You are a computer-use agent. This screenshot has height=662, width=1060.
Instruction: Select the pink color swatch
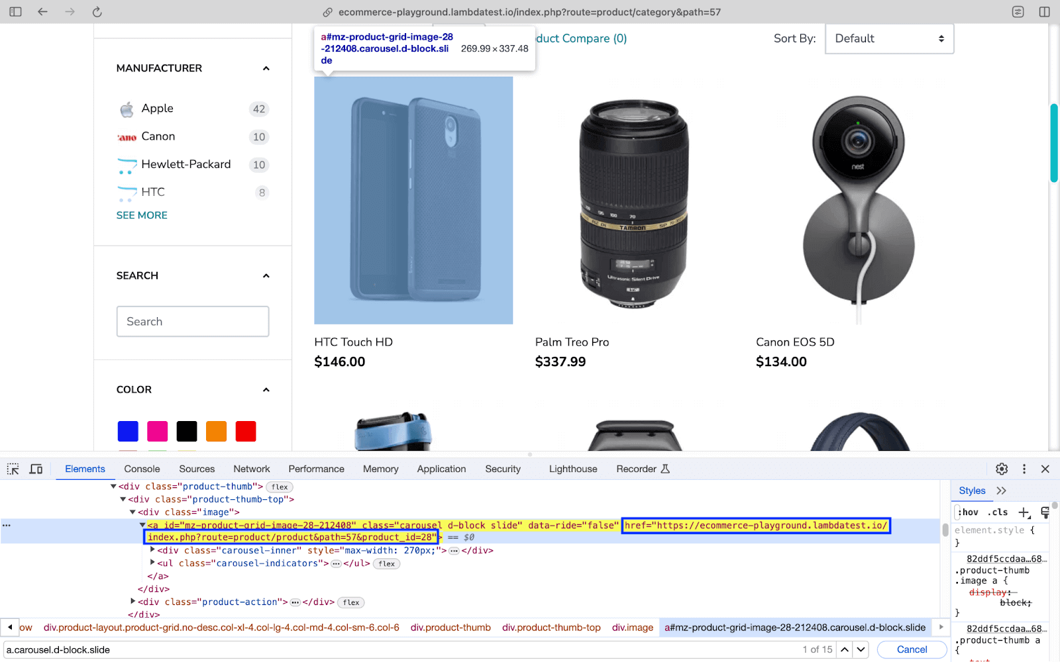pos(157,431)
